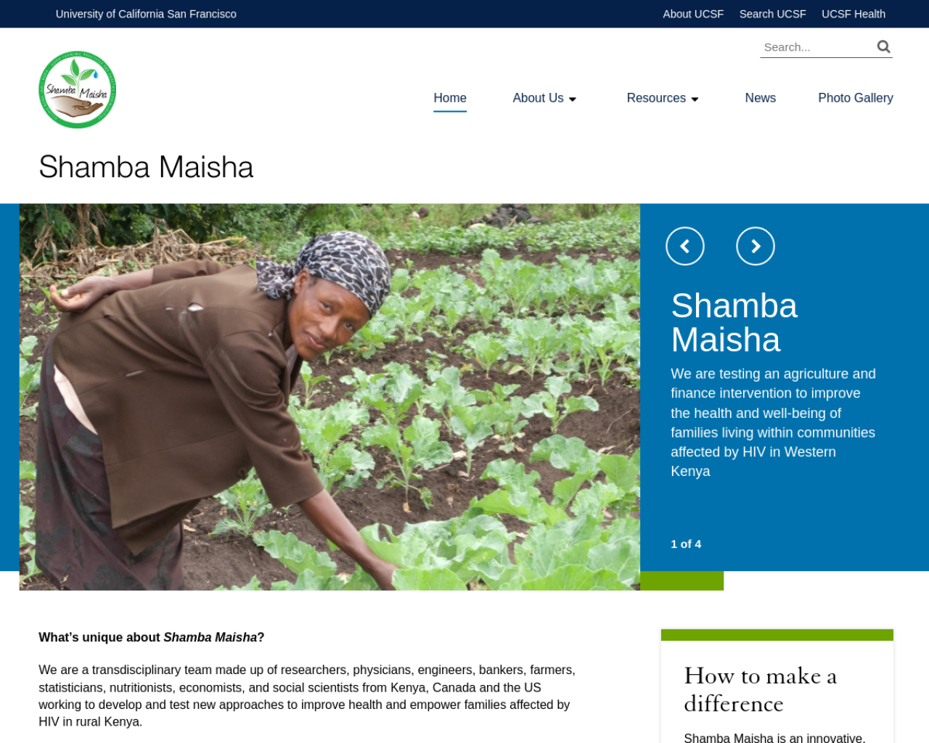The image size is (929, 743).
Task: Go to previous slide arrow
Action: 684,247
